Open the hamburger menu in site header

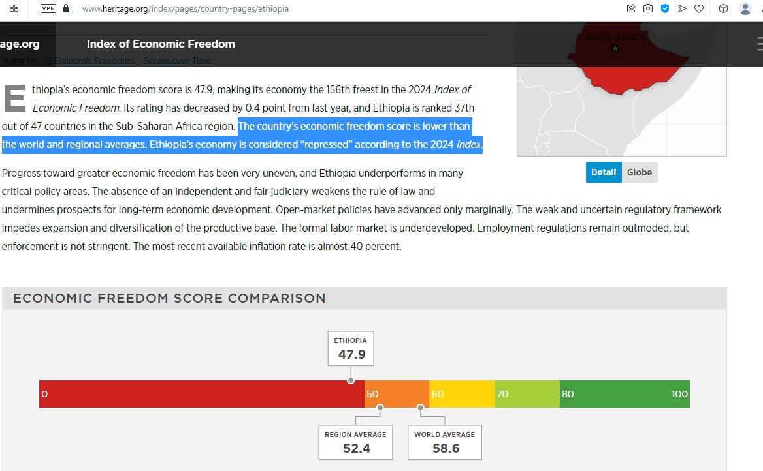(x=760, y=44)
